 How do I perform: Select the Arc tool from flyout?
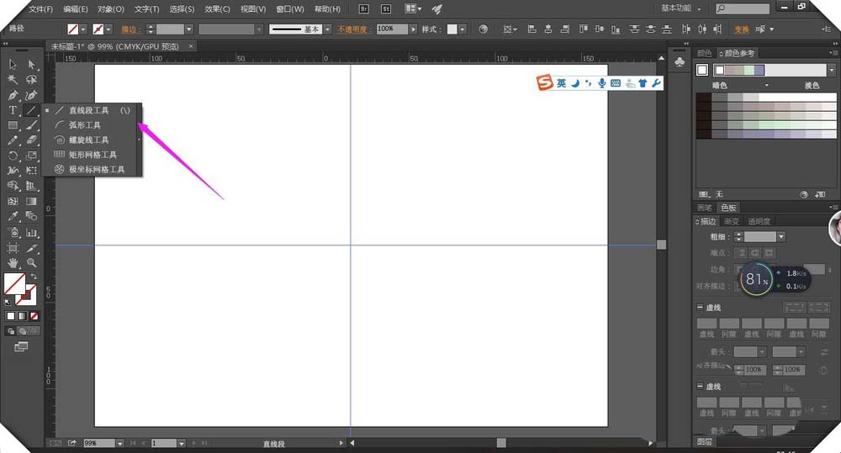84,125
